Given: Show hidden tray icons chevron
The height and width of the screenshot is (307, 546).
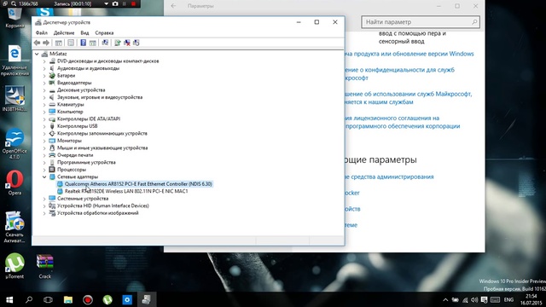Looking at the screenshot, I should click(445, 299).
